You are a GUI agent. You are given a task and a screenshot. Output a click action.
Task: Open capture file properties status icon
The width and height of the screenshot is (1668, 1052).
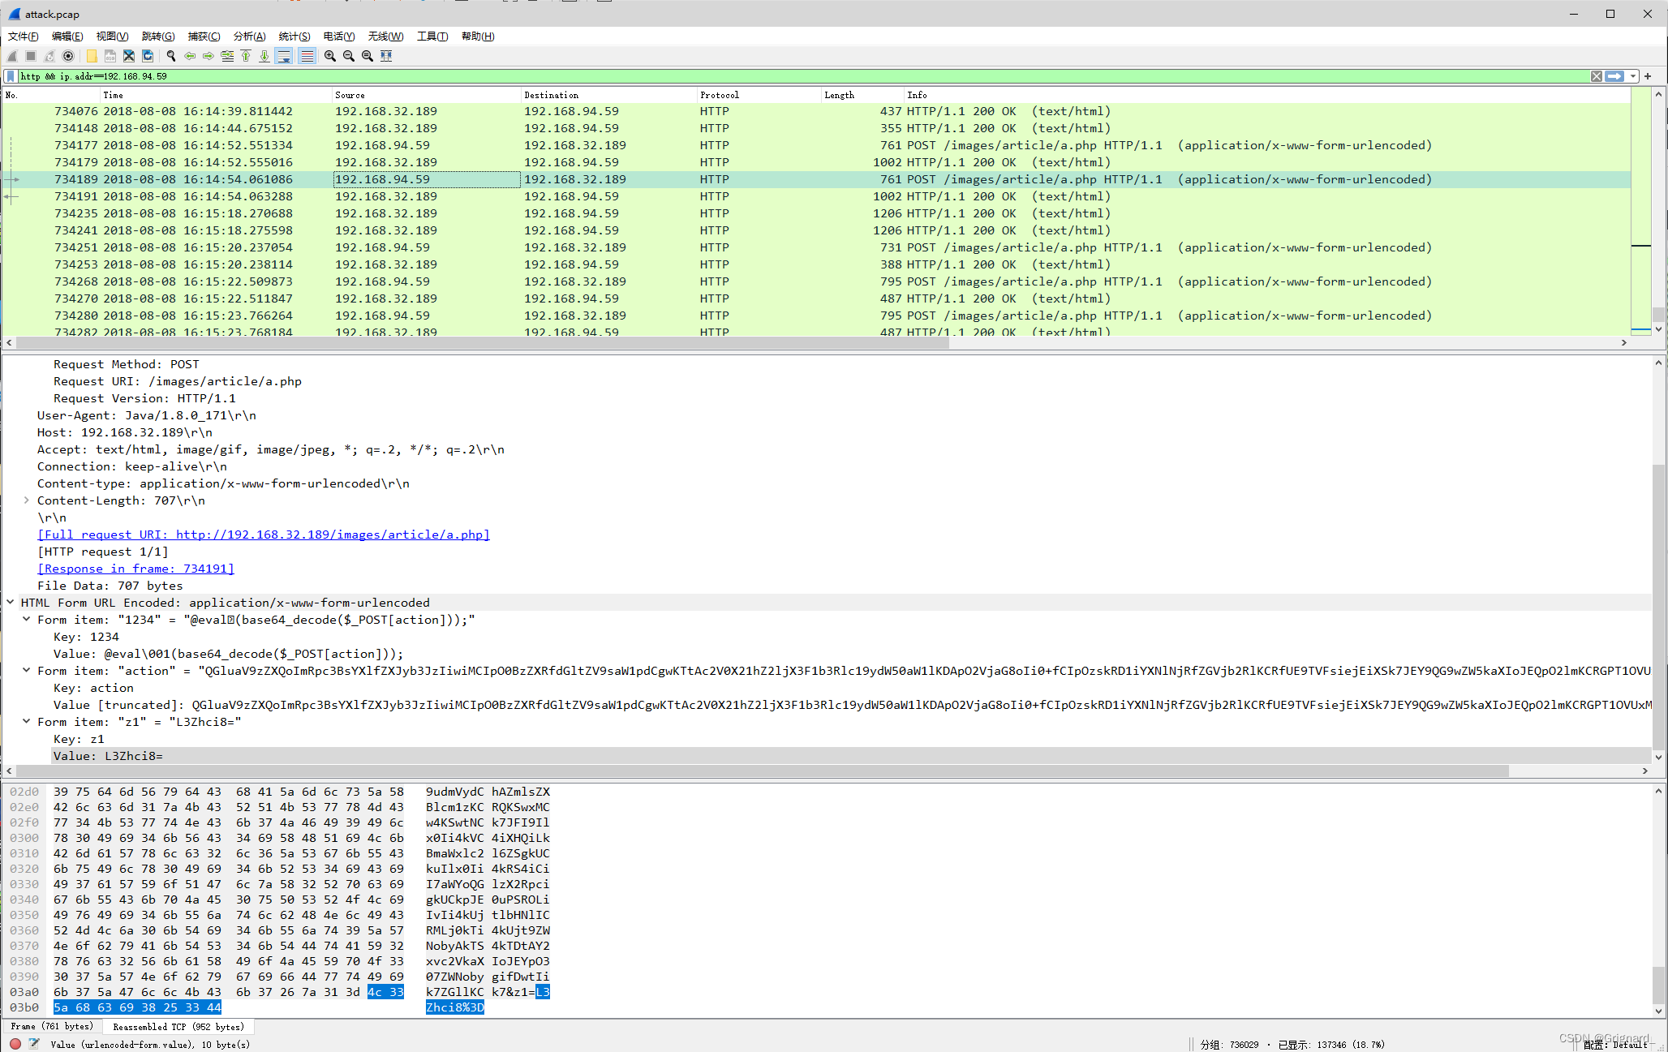pos(34,1044)
